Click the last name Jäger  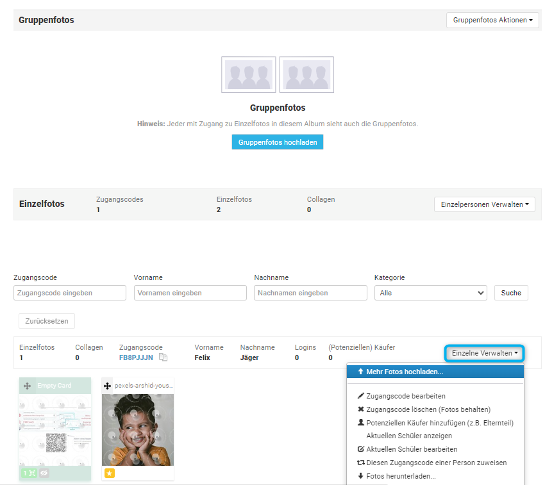point(249,358)
